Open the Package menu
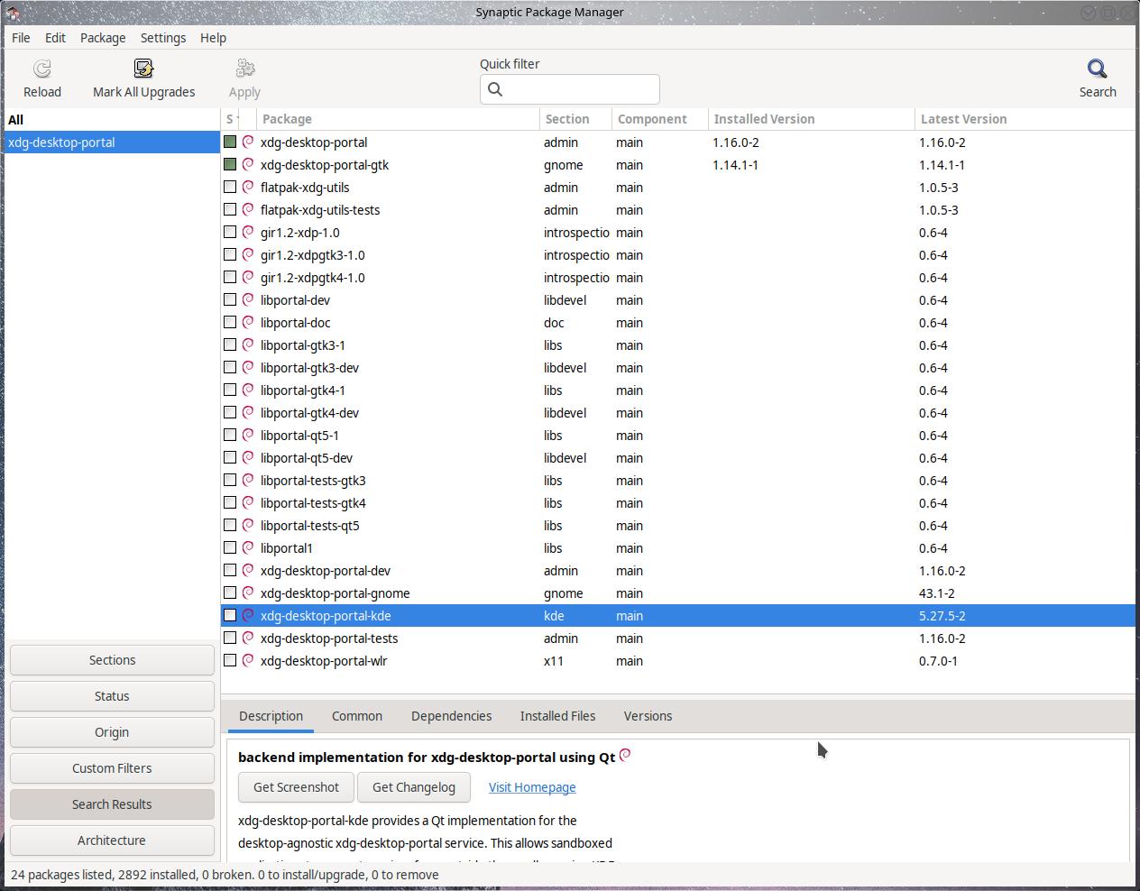 point(103,38)
